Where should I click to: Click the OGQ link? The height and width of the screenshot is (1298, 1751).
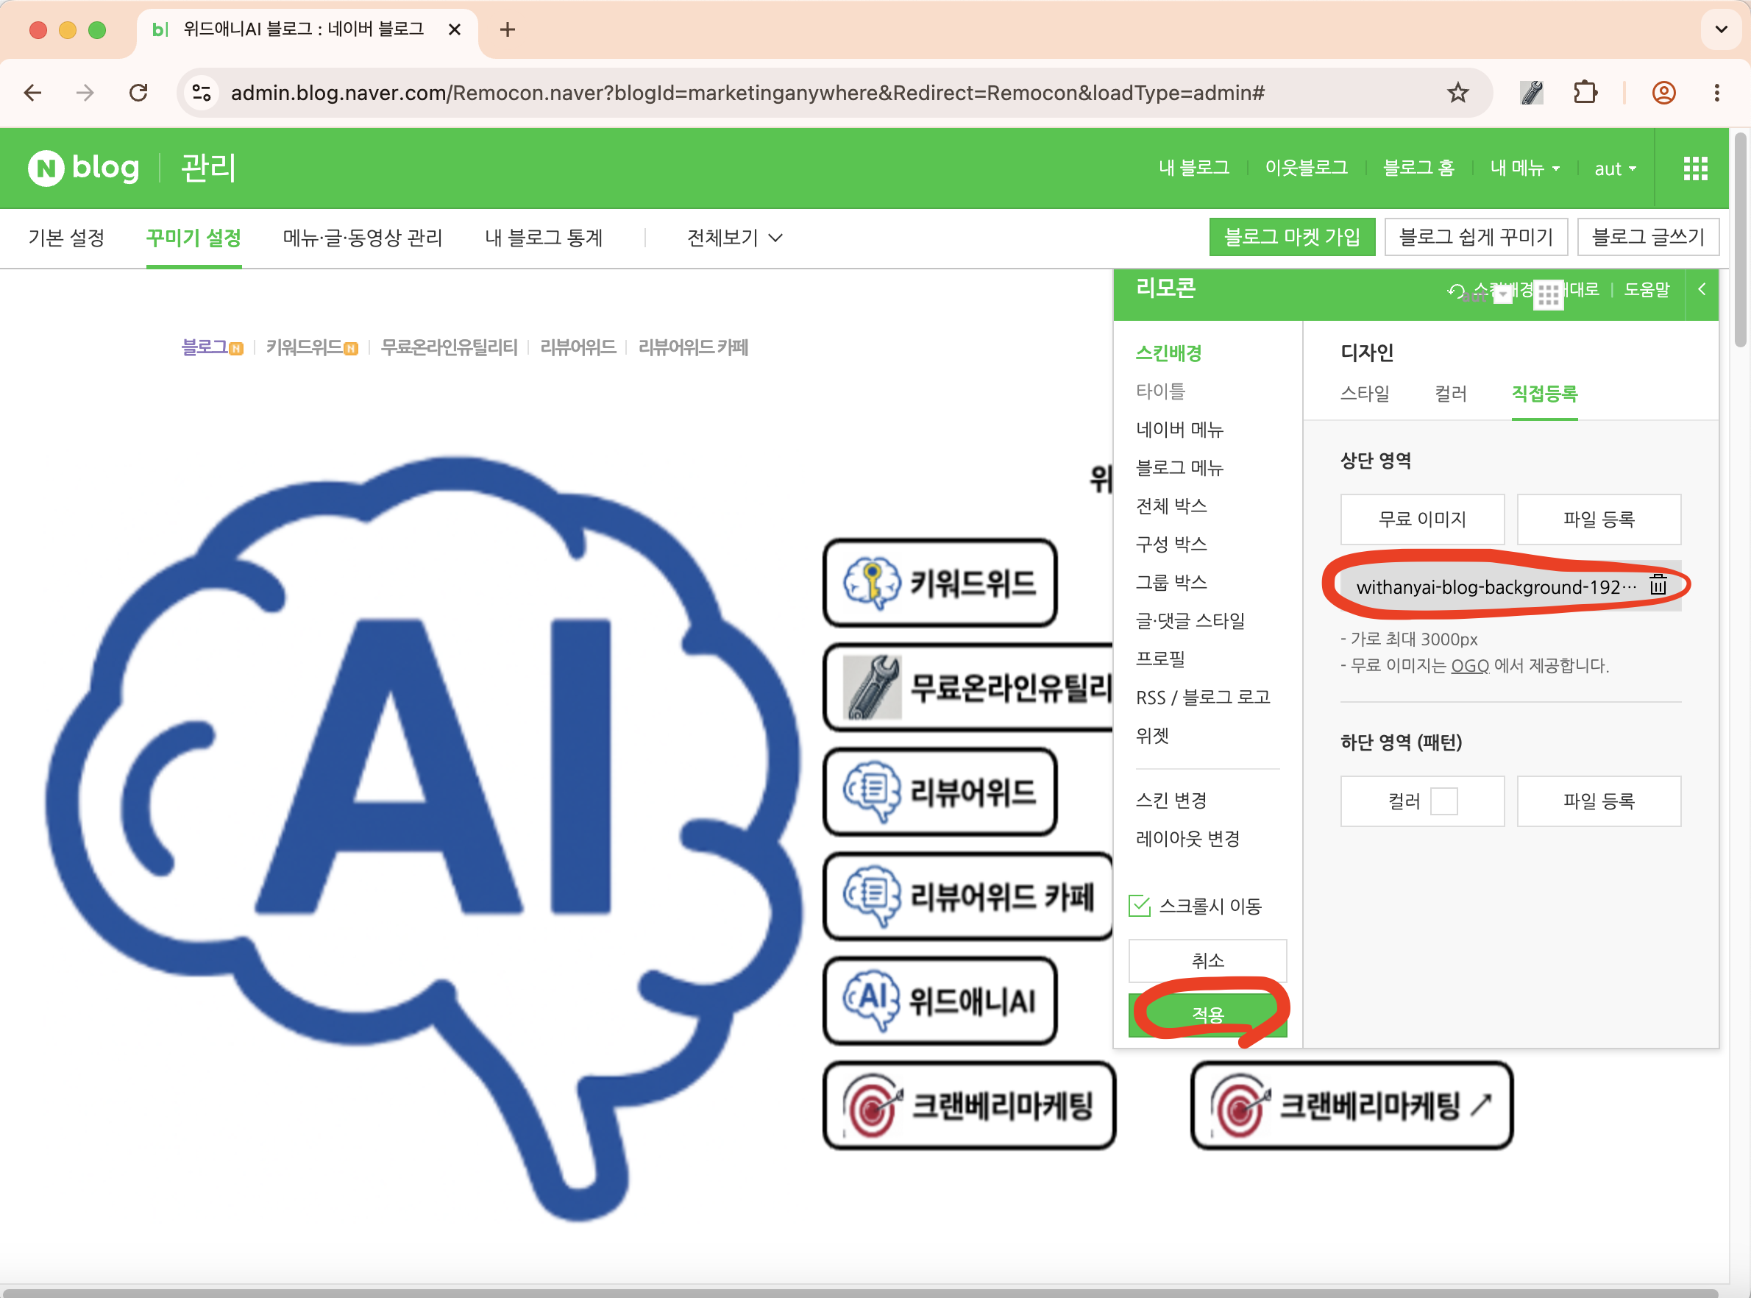1470,665
